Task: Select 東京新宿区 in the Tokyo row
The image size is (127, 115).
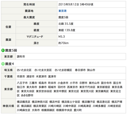Action: [104, 87]
